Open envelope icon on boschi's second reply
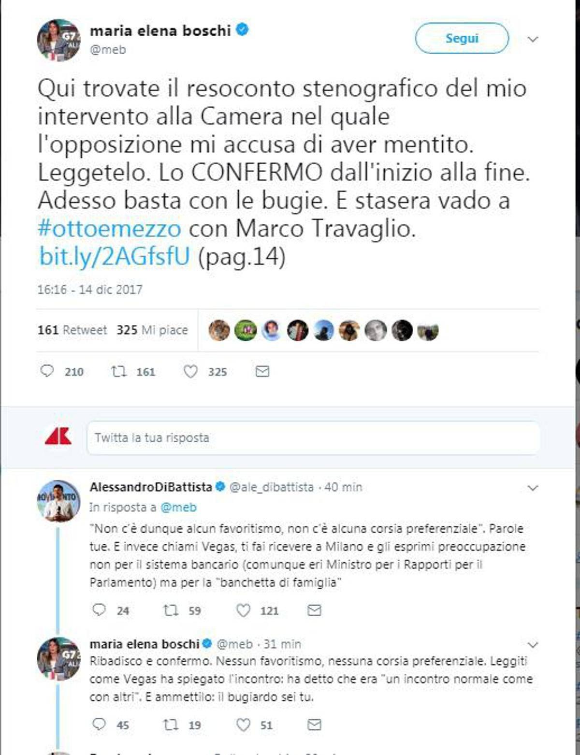 [314, 725]
